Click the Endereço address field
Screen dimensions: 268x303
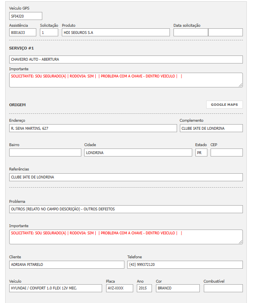click(x=93, y=128)
